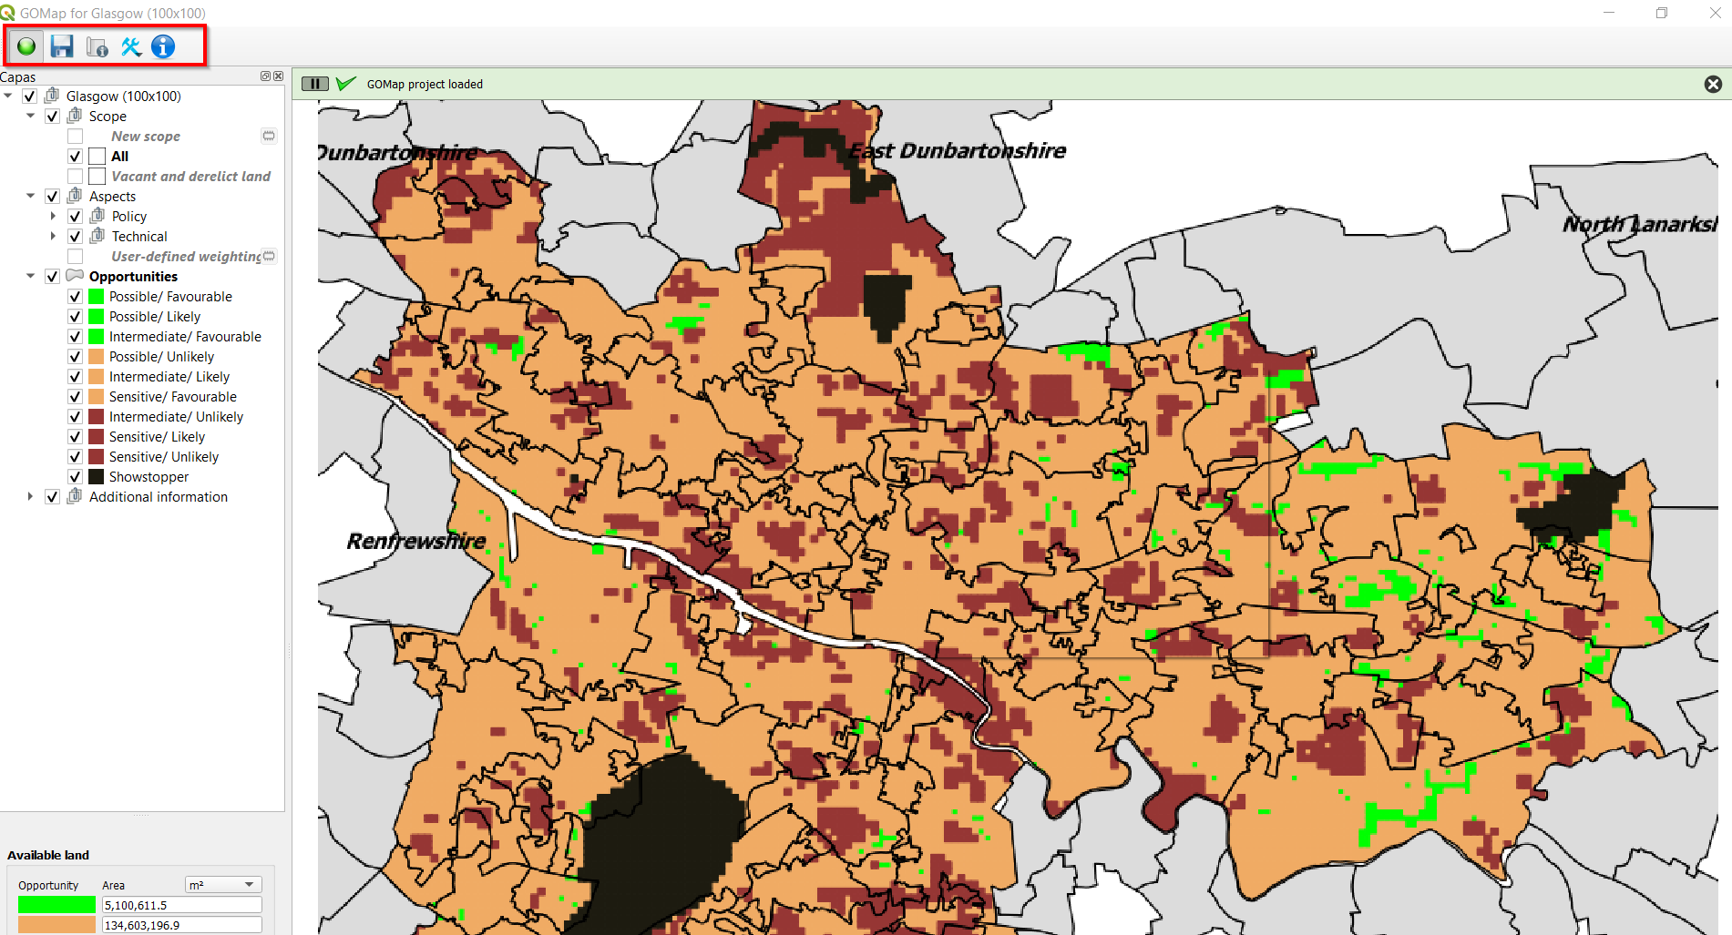Toggle the Possible/ Favourable layer checkbox
This screenshot has width=1732, height=935.
pyautogui.click(x=75, y=297)
